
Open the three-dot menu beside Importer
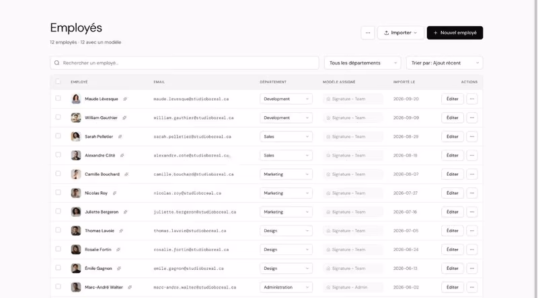pos(368,33)
